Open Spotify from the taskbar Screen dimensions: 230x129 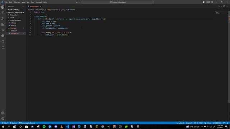(44, 126)
